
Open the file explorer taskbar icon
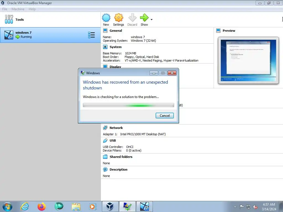(76, 206)
